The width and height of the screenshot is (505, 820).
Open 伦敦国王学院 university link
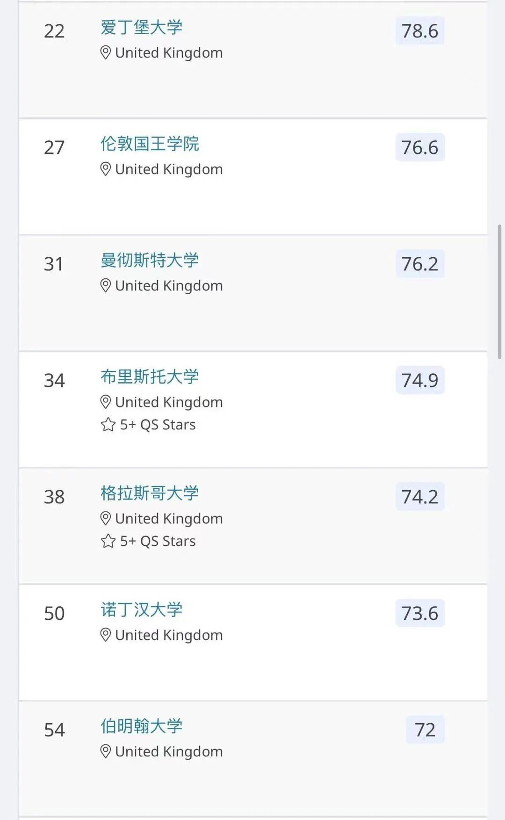point(150,144)
